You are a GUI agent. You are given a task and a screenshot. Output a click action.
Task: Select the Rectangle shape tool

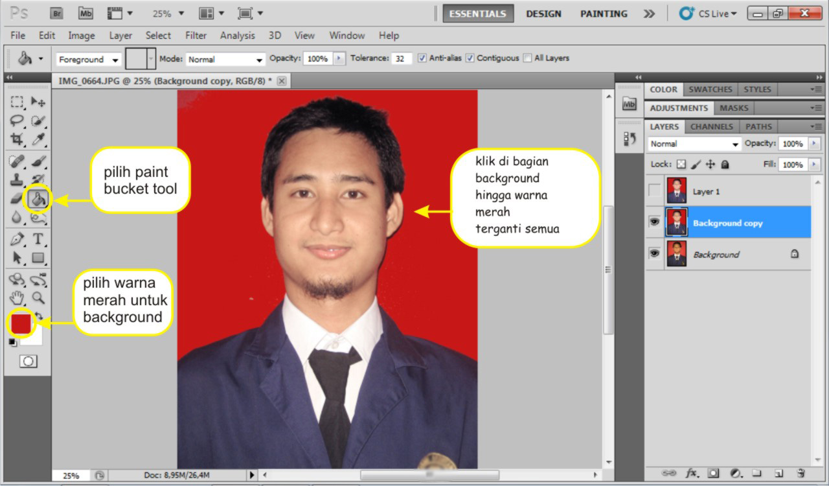38,258
